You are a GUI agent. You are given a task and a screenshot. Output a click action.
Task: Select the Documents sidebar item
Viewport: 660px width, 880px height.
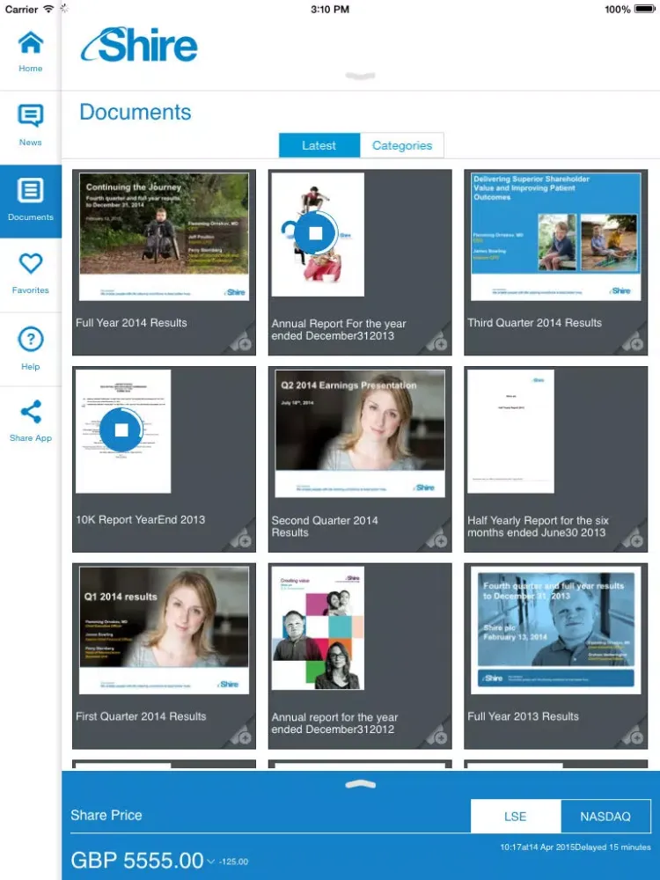30,201
